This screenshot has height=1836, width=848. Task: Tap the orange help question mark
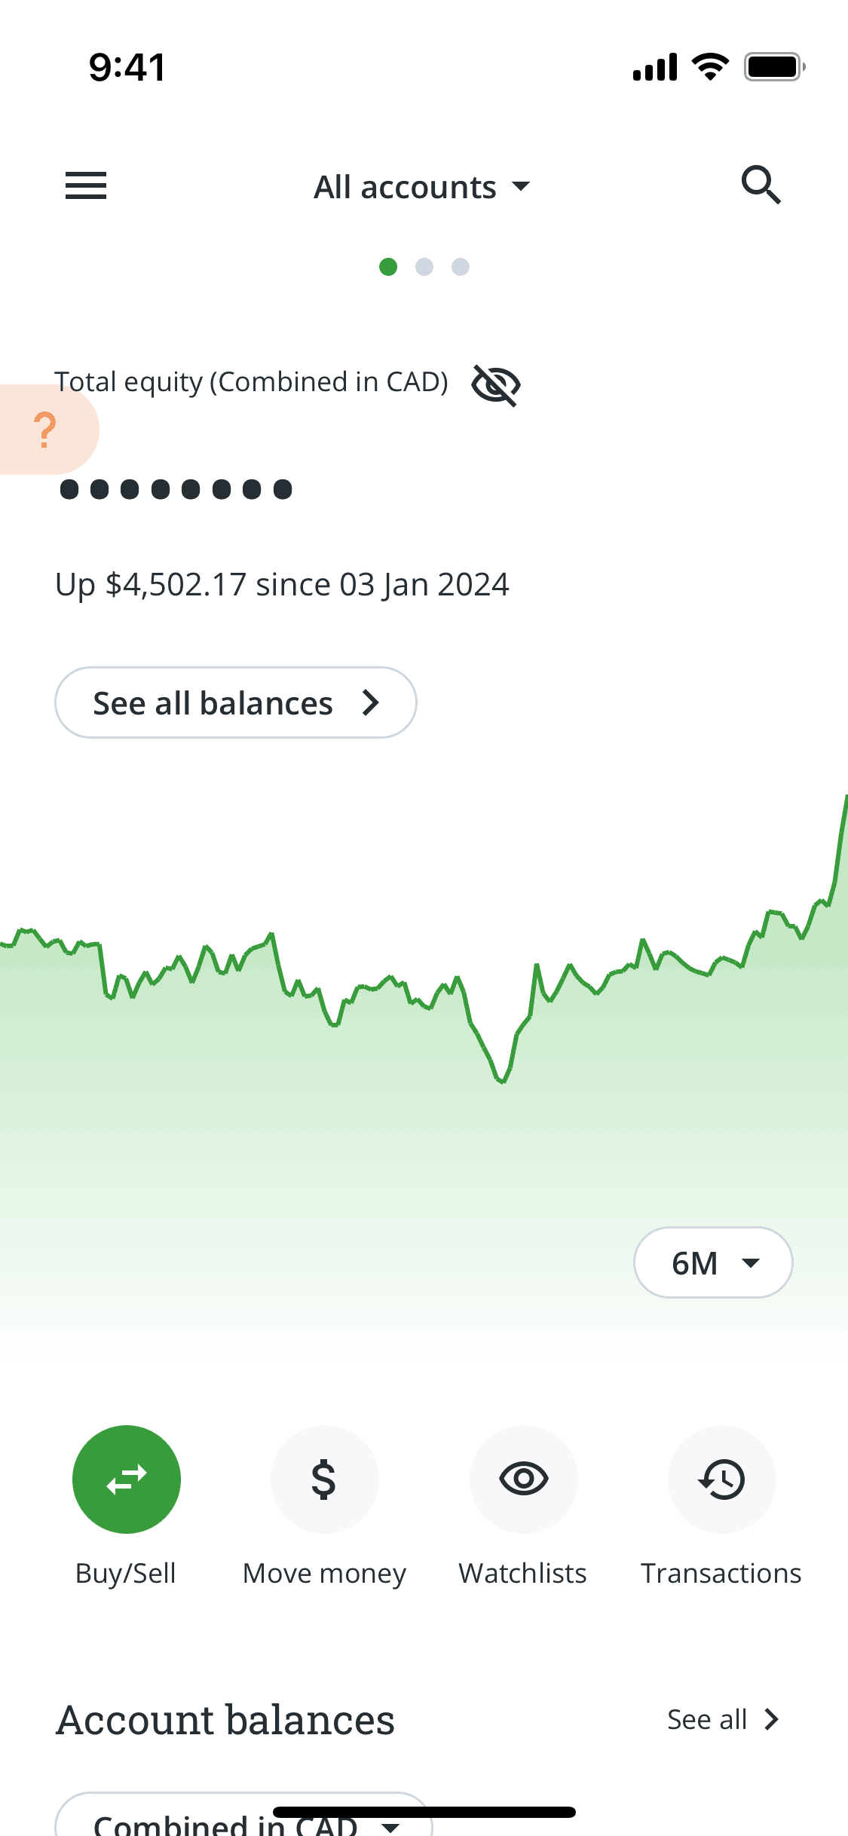tap(45, 430)
